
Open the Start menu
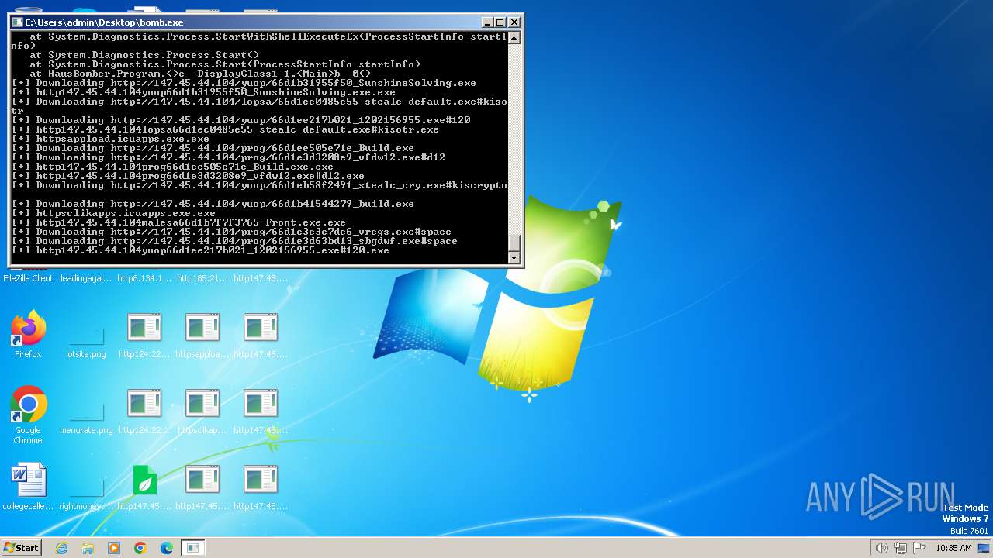pos(21,548)
